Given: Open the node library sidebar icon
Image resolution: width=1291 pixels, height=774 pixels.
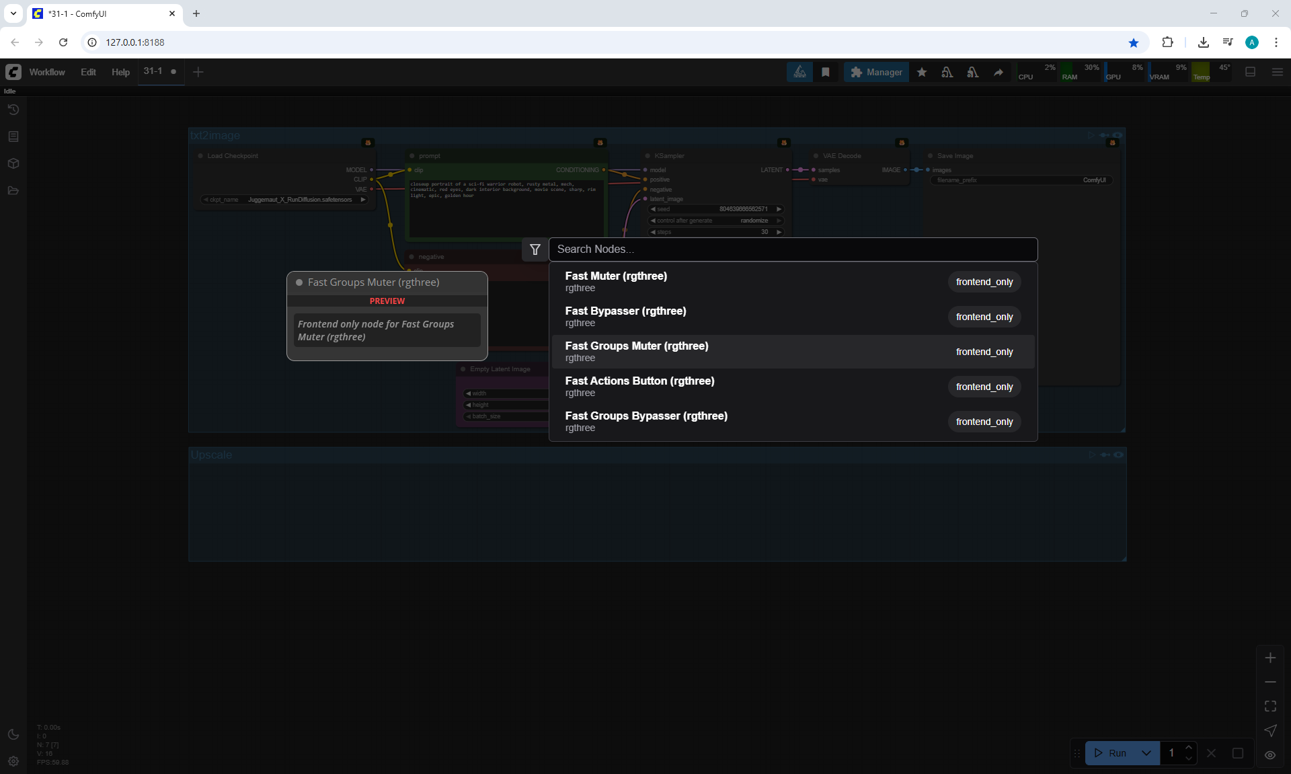Looking at the screenshot, I should pyautogui.click(x=13, y=137).
